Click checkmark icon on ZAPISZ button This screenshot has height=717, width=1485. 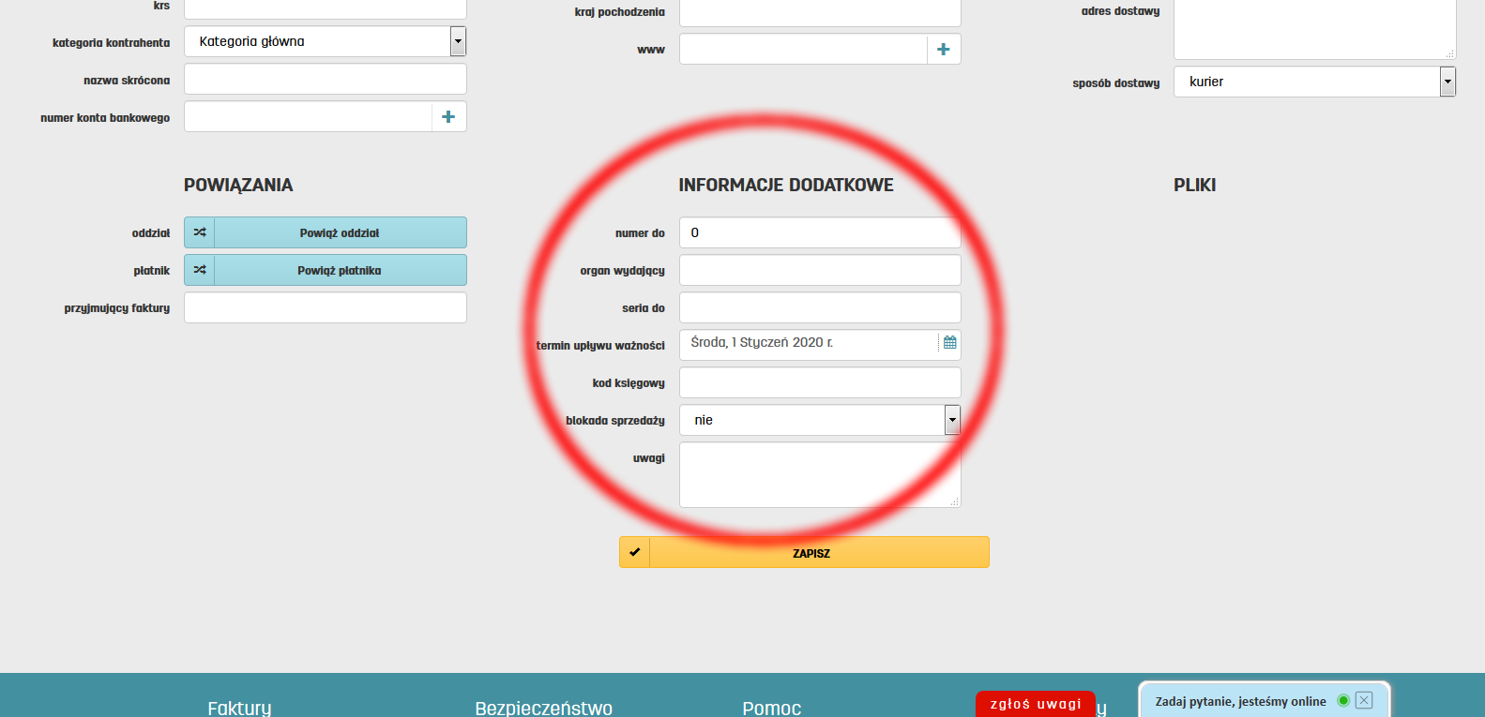tap(635, 552)
